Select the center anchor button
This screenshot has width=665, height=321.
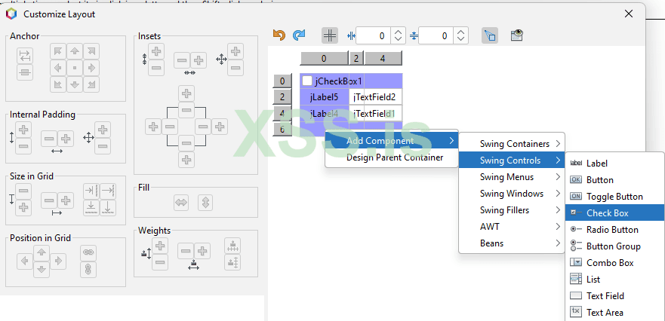75,68
